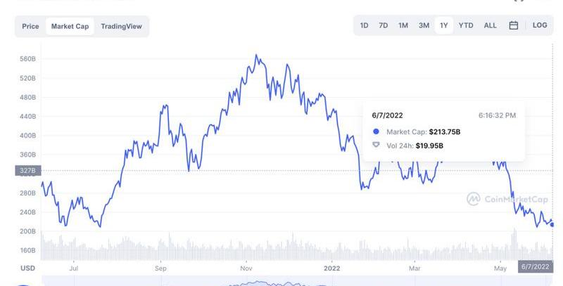Image resolution: width=563 pixels, height=286 pixels.
Task: Click the blue Market Cap dot in tooltip
Action: point(376,131)
